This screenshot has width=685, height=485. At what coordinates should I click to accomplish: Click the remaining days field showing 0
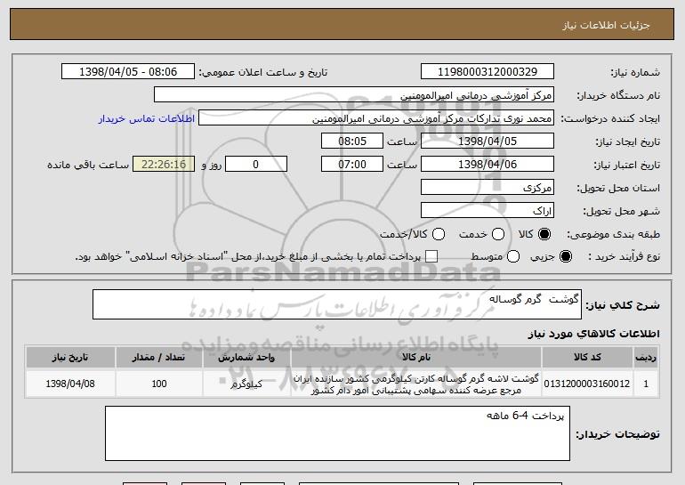click(256, 165)
